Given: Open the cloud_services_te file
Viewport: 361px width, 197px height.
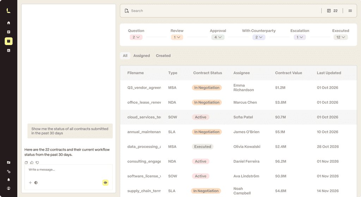Looking at the screenshot, I should 144,117.
